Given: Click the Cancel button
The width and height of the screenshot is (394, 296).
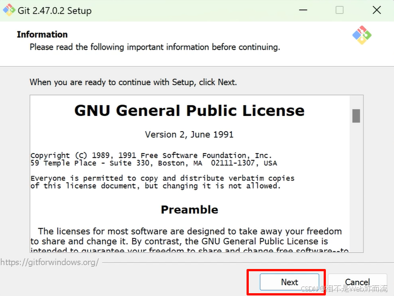Looking at the screenshot, I should (357, 282).
